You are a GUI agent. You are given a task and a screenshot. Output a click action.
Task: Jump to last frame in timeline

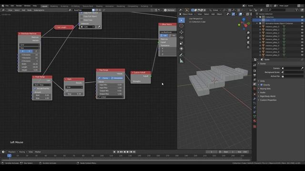coord(134,152)
